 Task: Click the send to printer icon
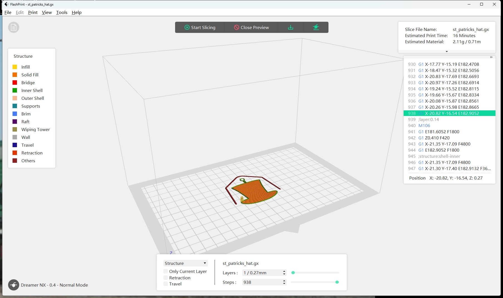click(316, 27)
